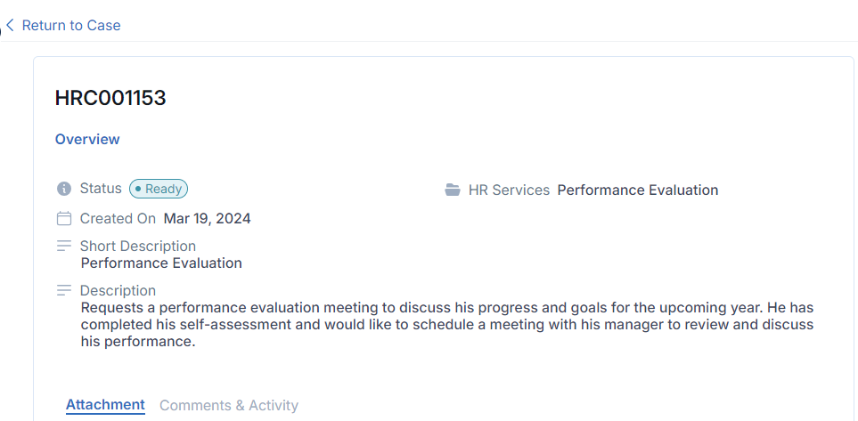Screen dimensions: 858x421
Task: Click the HR Services field label
Action: point(509,190)
